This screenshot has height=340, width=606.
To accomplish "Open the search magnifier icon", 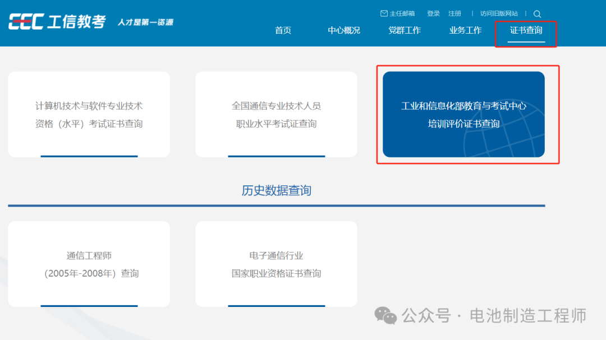I will coord(537,14).
